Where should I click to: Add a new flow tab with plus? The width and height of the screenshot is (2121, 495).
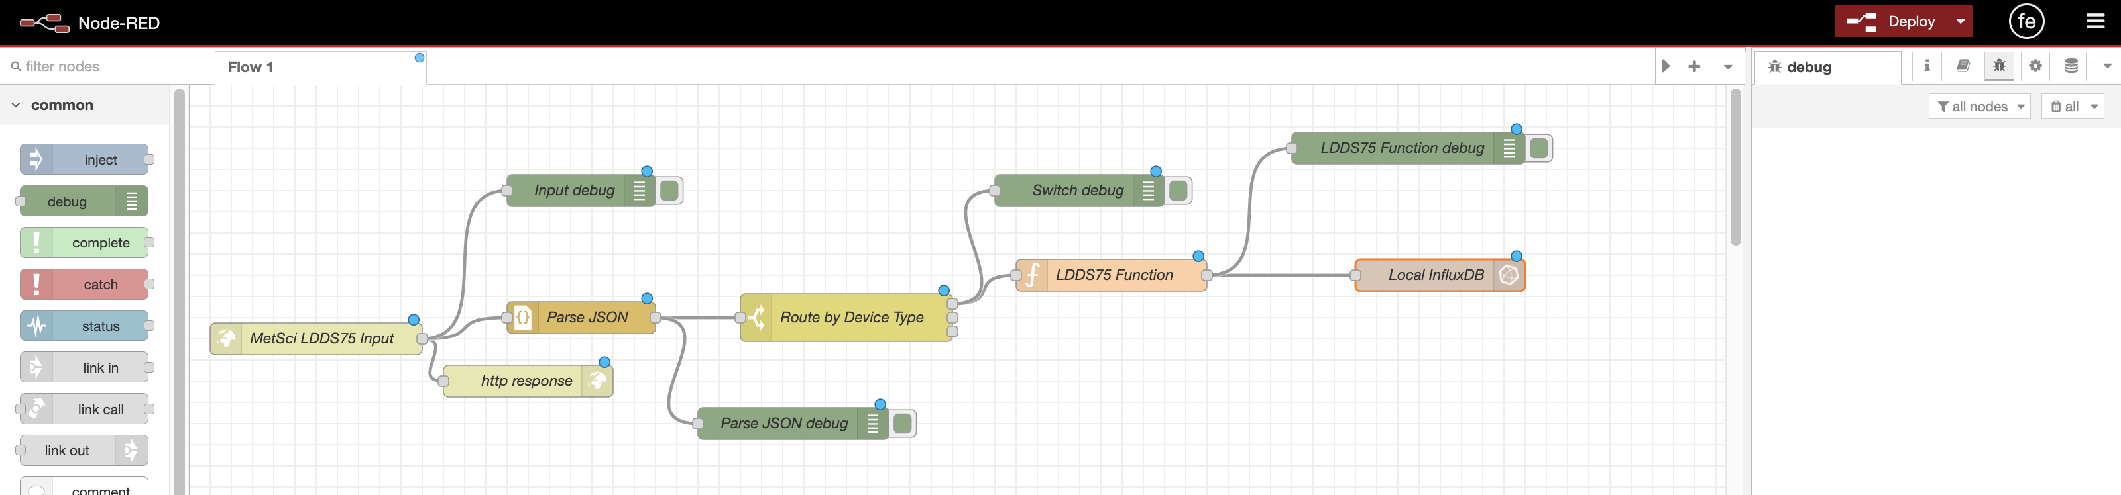(1693, 67)
